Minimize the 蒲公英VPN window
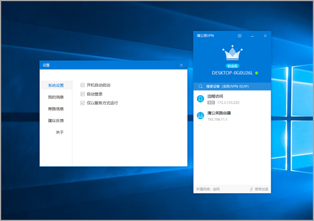 click(253, 36)
